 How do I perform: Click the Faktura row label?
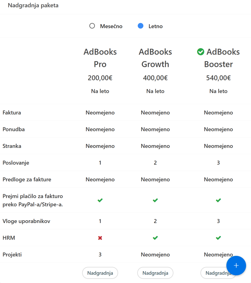(12, 113)
